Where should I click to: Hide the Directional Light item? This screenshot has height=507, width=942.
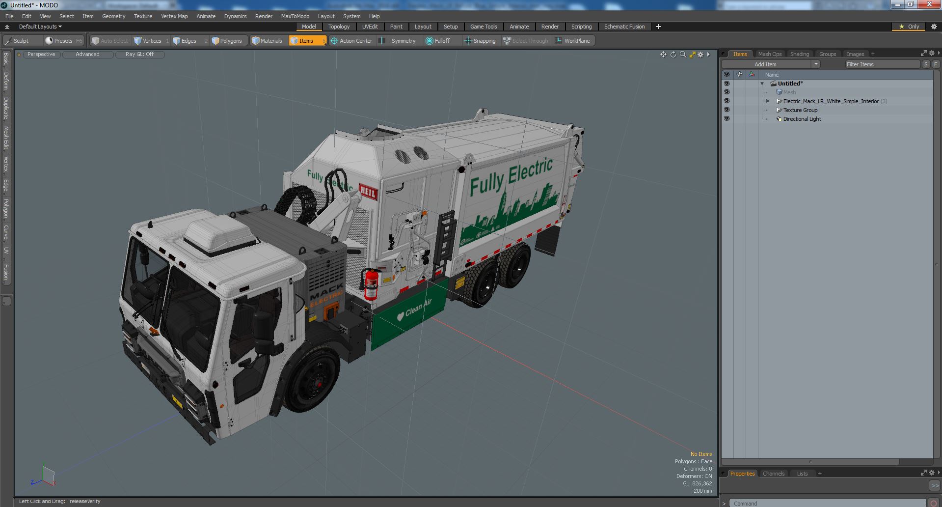click(727, 119)
